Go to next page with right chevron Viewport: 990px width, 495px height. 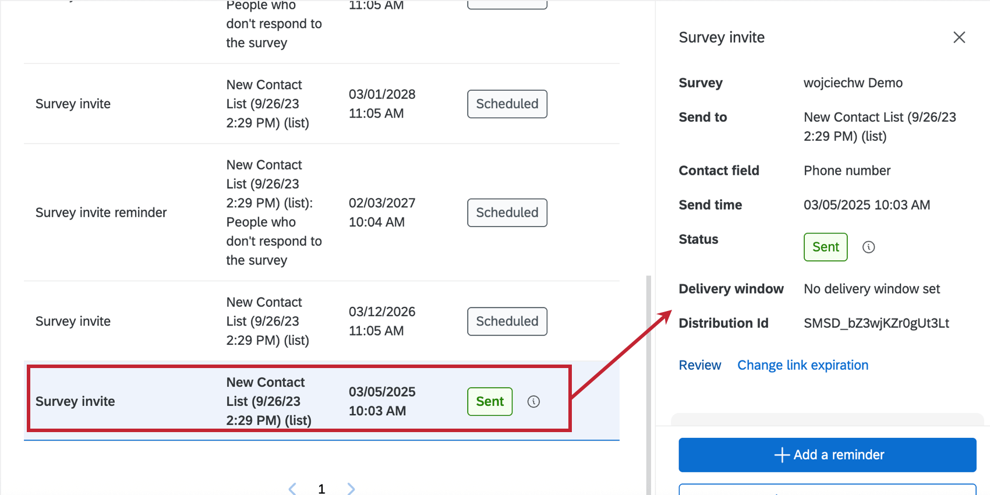click(x=351, y=489)
